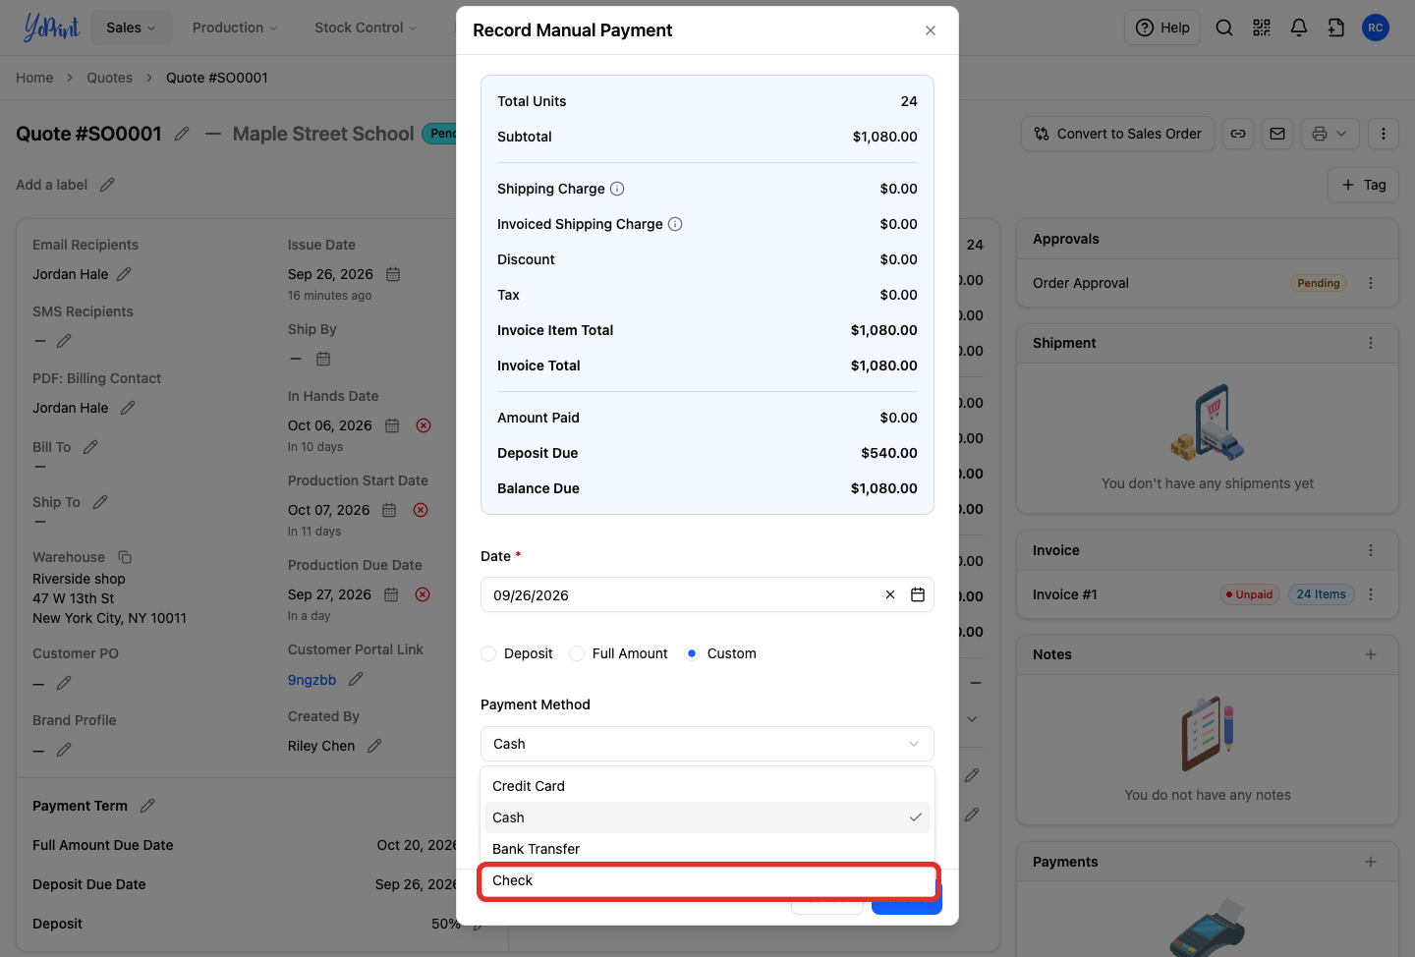
Task: Click the Unpaid invoice status badge
Action: point(1250,594)
